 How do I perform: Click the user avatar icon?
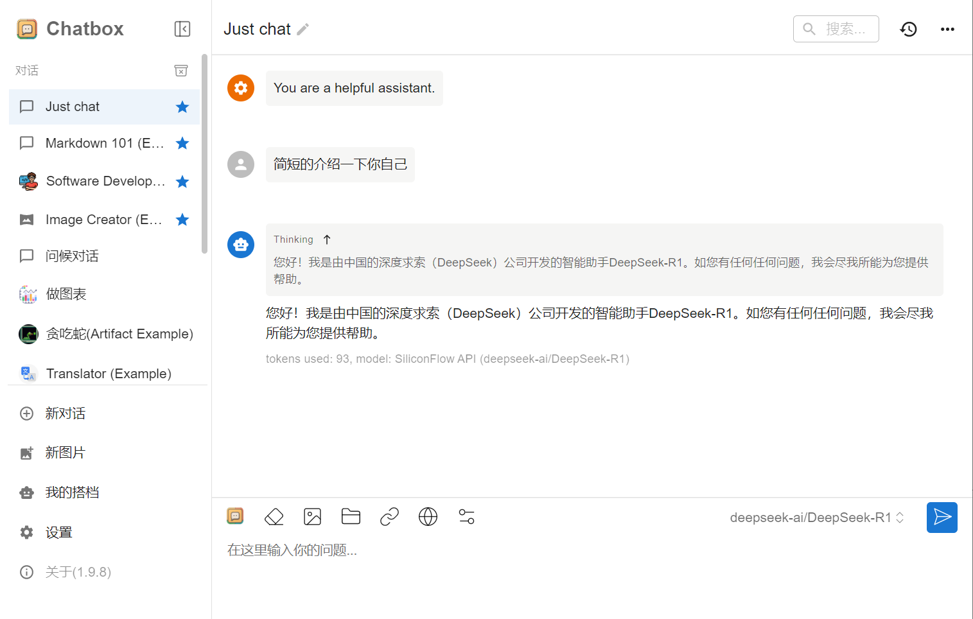coord(241,164)
